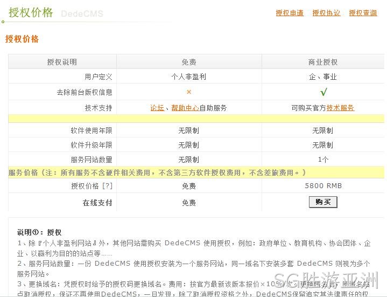Open the 帮助中心 link

point(185,108)
